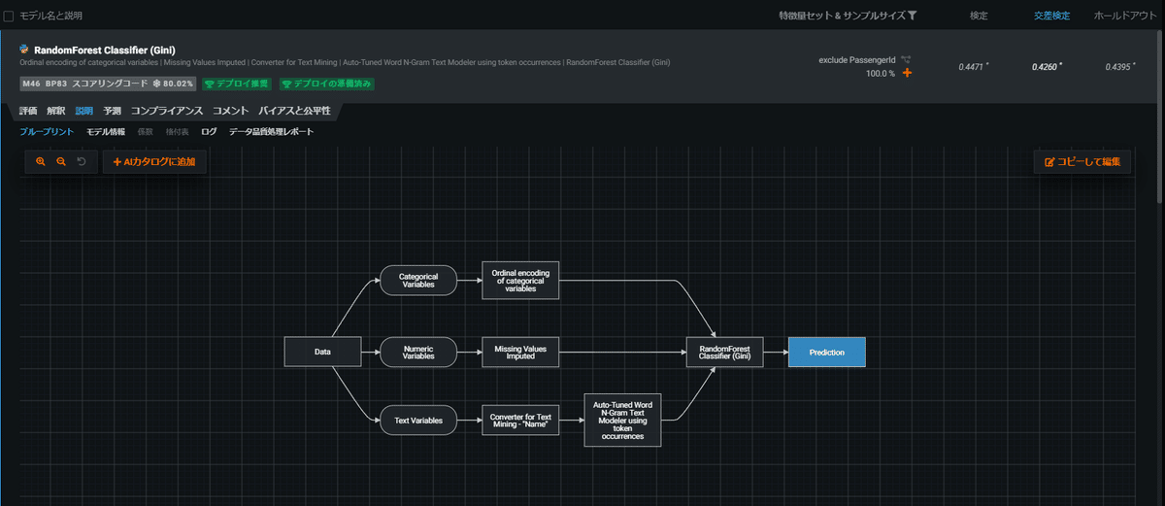Click the RandomForest Classifier (Gini) model title
This screenshot has height=506, width=1165.
click(104, 50)
